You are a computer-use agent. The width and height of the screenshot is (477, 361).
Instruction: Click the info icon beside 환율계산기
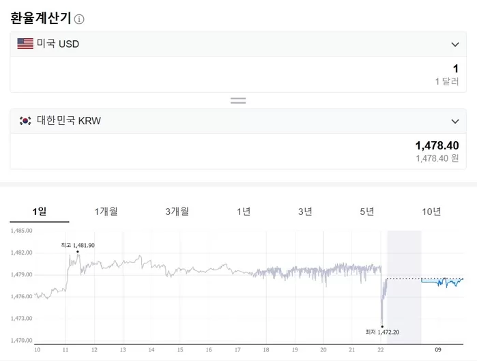point(79,19)
